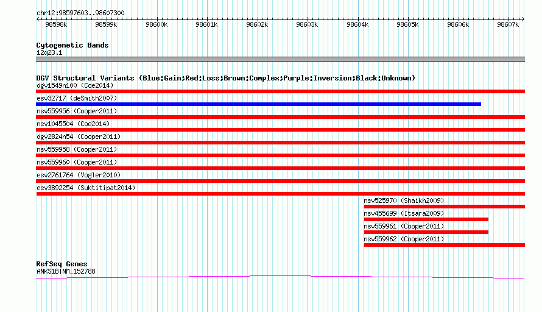542x312 pixels.
Task: Select nsv559961 (Cooper2011) label
Action: [404, 226]
